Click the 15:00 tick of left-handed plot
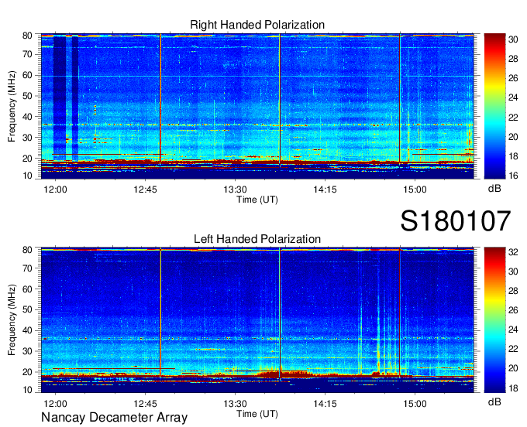Screen dimensions: 527x427 pos(415,404)
